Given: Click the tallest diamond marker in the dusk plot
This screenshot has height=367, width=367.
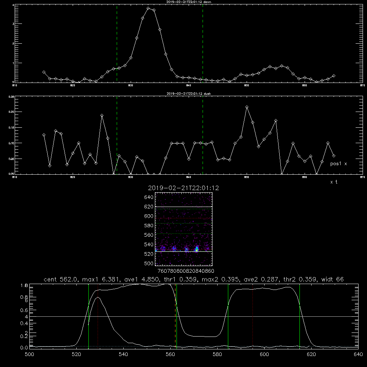Looking at the screenshot, I should [247, 107].
